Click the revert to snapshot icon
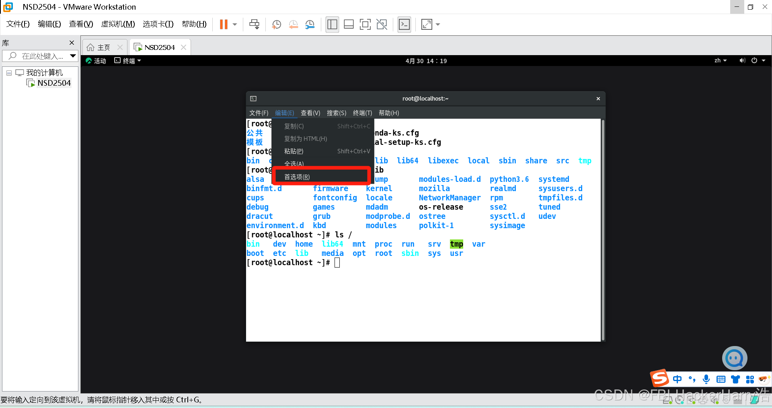The image size is (772, 408). [294, 25]
